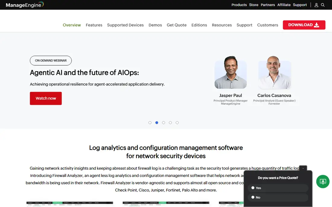Click the ManageEngine logo
Image resolution: width=332 pixels, height=207 pixels.
coord(25,5)
